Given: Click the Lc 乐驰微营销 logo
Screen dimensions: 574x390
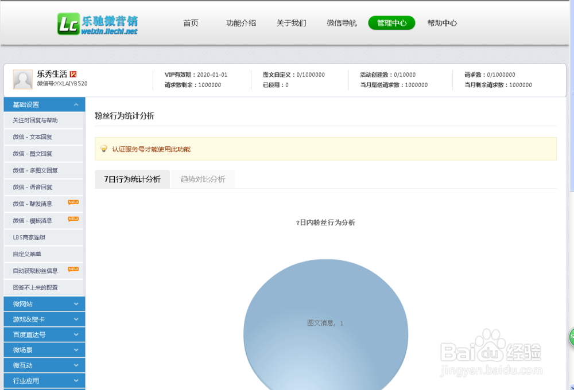Looking at the screenshot, I should (98, 24).
